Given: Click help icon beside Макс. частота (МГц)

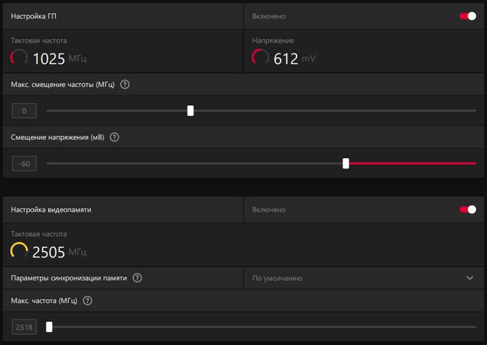Looking at the screenshot, I should point(88,301).
